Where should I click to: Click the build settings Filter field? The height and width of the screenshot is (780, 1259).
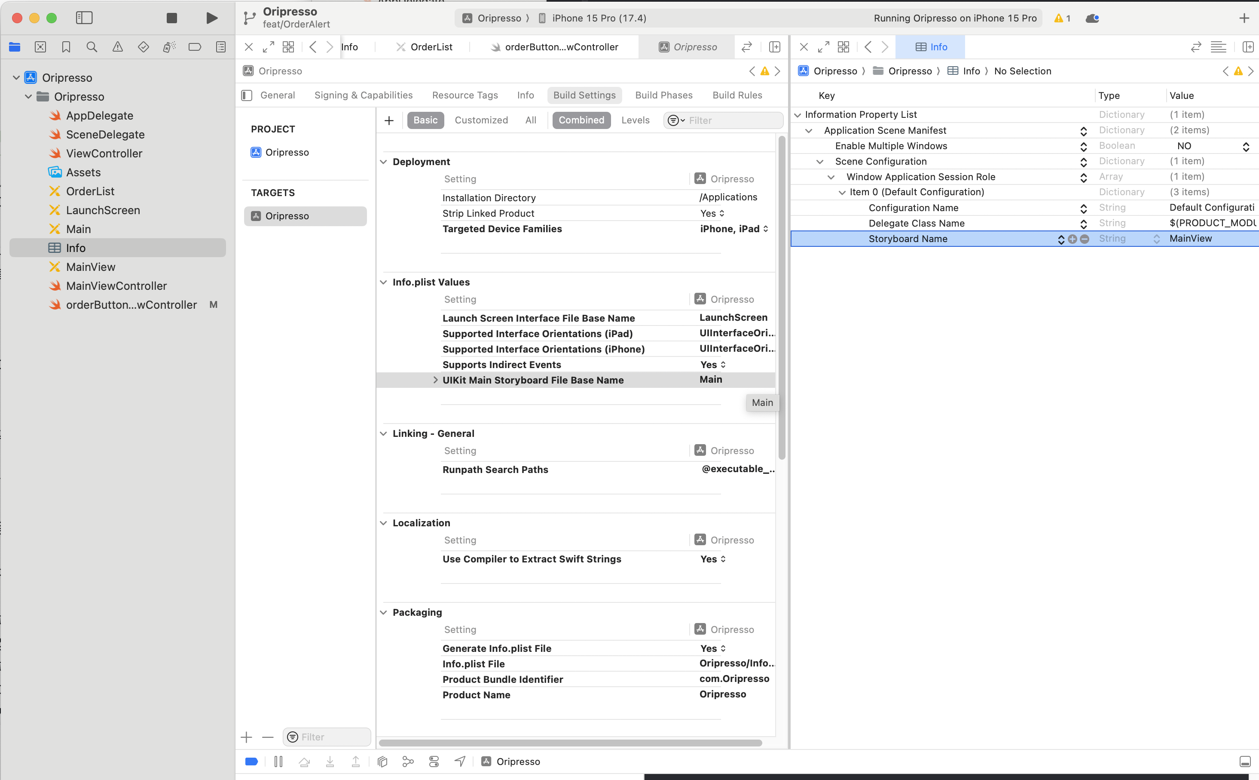[723, 120]
